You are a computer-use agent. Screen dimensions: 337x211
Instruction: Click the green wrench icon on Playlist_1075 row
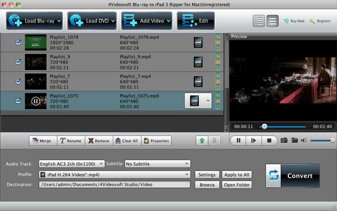tap(218, 95)
